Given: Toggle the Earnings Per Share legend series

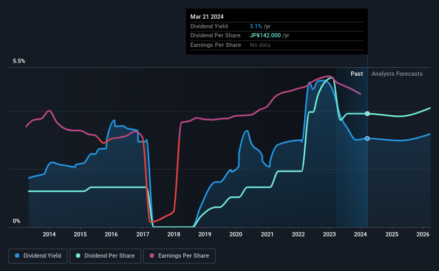Looking at the screenshot, I should [179, 256].
